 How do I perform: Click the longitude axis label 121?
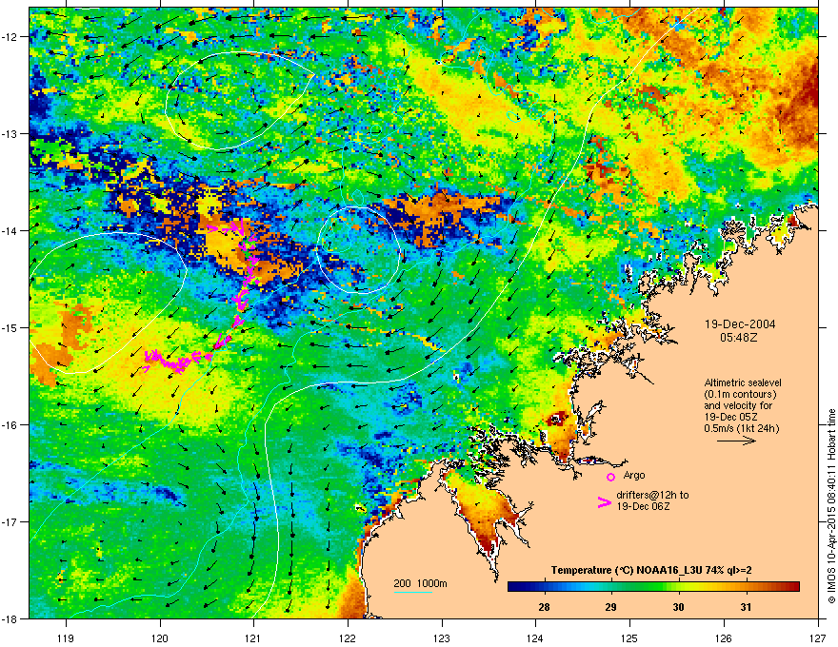[x=253, y=637]
